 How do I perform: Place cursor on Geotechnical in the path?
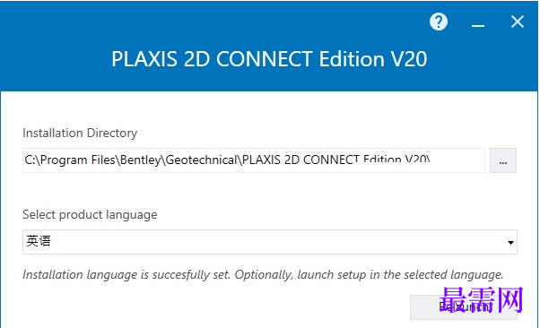pyautogui.click(x=202, y=160)
